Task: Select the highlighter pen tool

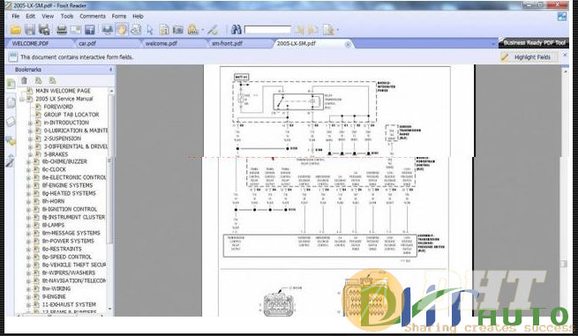Action: [213, 30]
